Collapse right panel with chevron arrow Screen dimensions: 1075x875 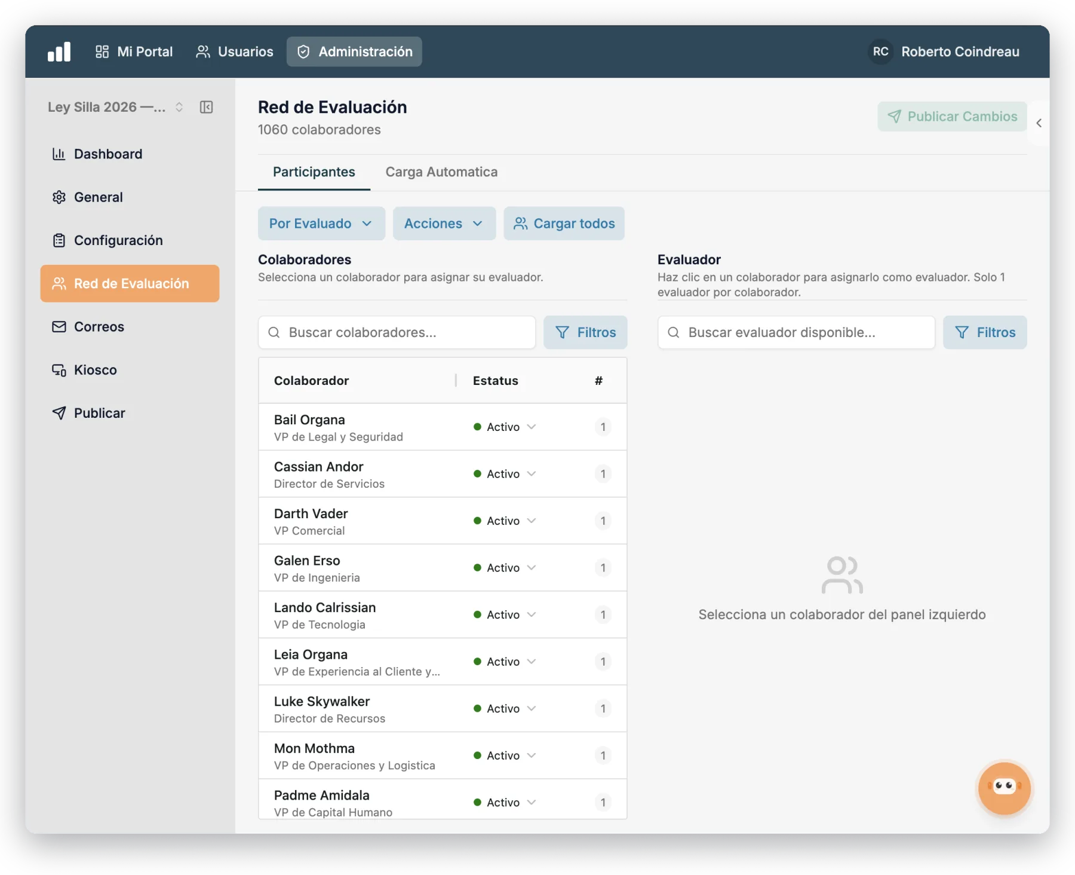[x=1039, y=123]
